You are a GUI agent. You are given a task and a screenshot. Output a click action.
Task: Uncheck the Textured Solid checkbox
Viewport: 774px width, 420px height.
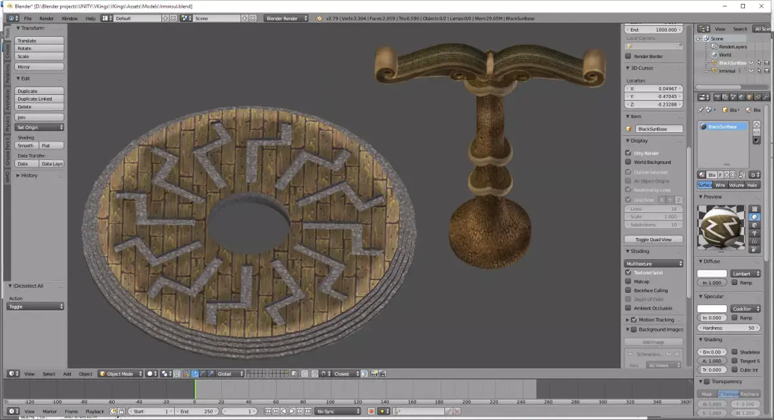point(628,272)
